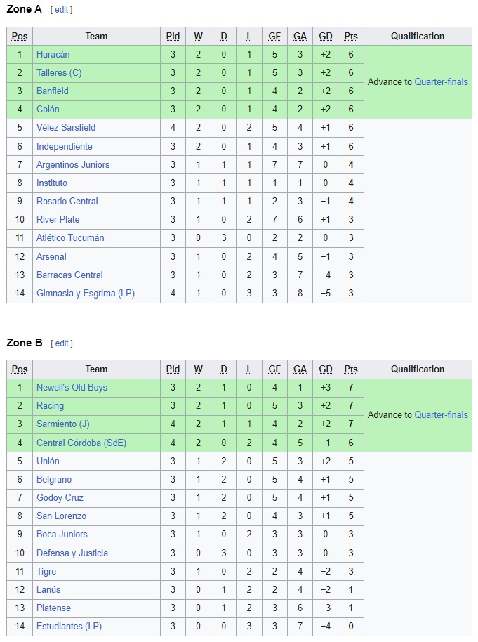This screenshot has width=478, height=642.
Task: Click the Racing team link
Action: pos(50,405)
